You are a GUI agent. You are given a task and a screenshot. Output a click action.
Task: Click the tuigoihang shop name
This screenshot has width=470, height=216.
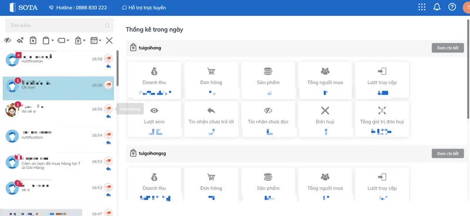click(150, 48)
